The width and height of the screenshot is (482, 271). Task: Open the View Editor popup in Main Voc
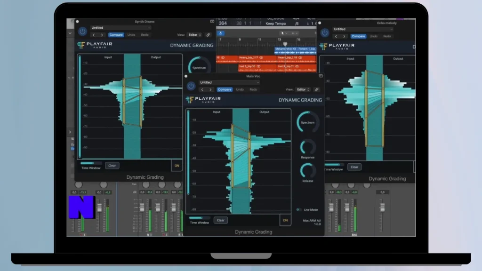pyautogui.click(x=303, y=89)
